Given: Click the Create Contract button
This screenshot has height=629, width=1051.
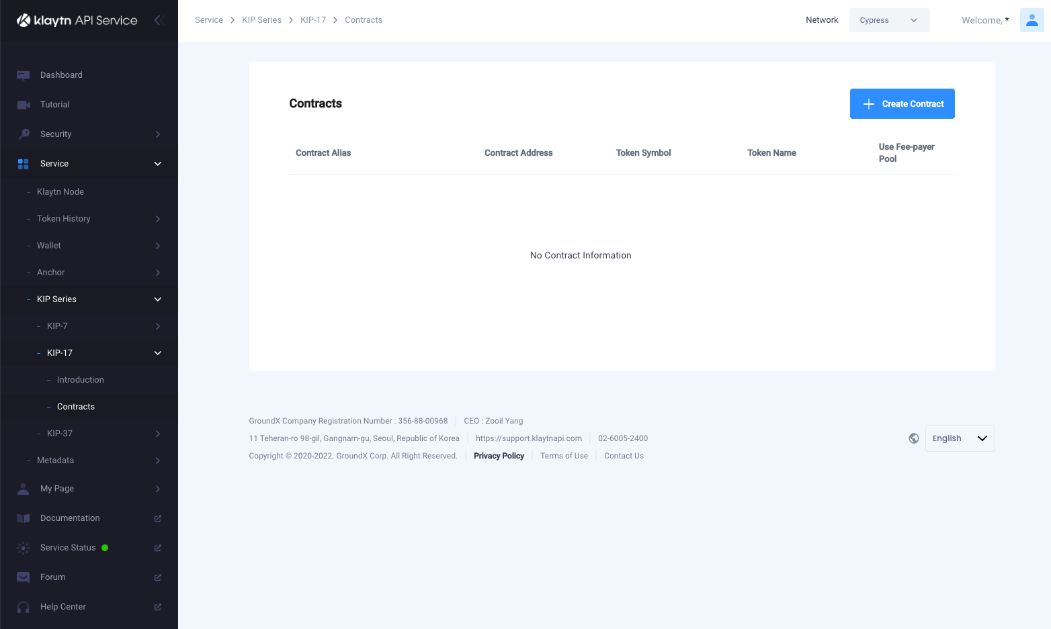Looking at the screenshot, I should [x=902, y=104].
